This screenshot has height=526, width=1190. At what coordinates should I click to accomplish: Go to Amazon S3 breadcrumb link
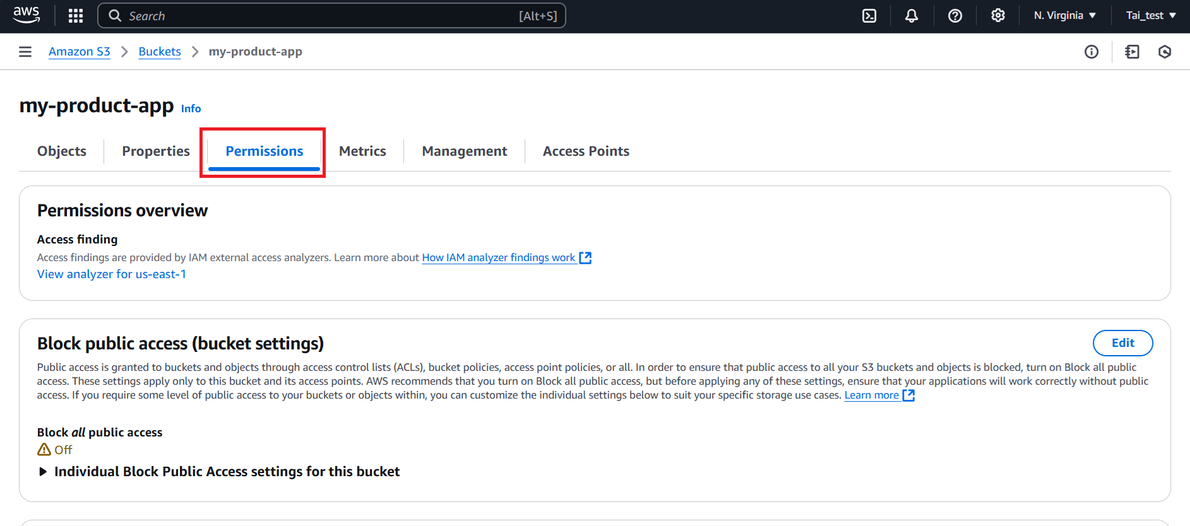point(80,52)
